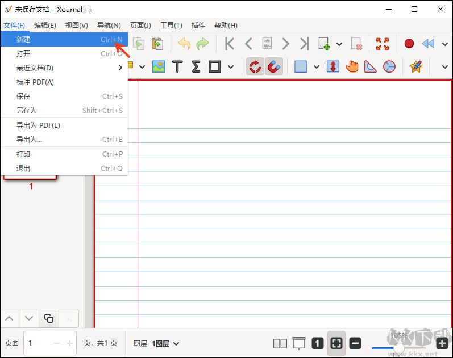Screen dimensions: 453x358
Task: Expand first toolbar overflow chevron
Action: click(x=445, y=44)
